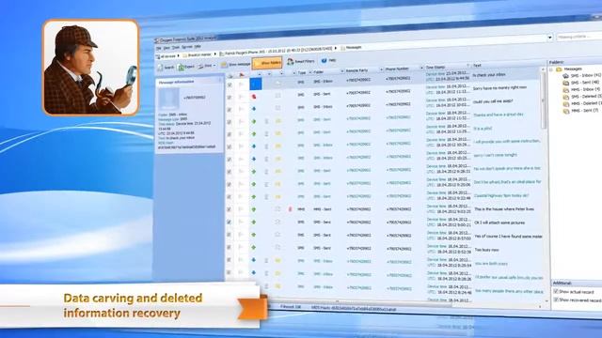
Task: Open the Print button dropdown arrow
Action: tap(214, 66)
